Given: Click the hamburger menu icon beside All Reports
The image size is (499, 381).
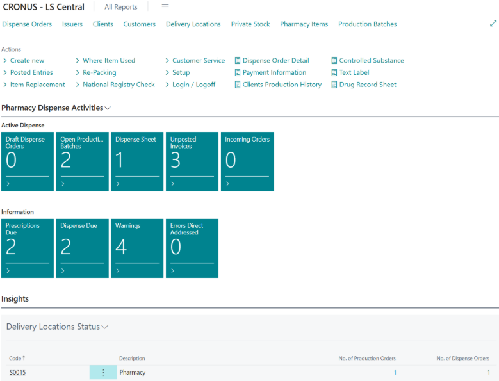Looking at the screenshot, I should (165, 7).
